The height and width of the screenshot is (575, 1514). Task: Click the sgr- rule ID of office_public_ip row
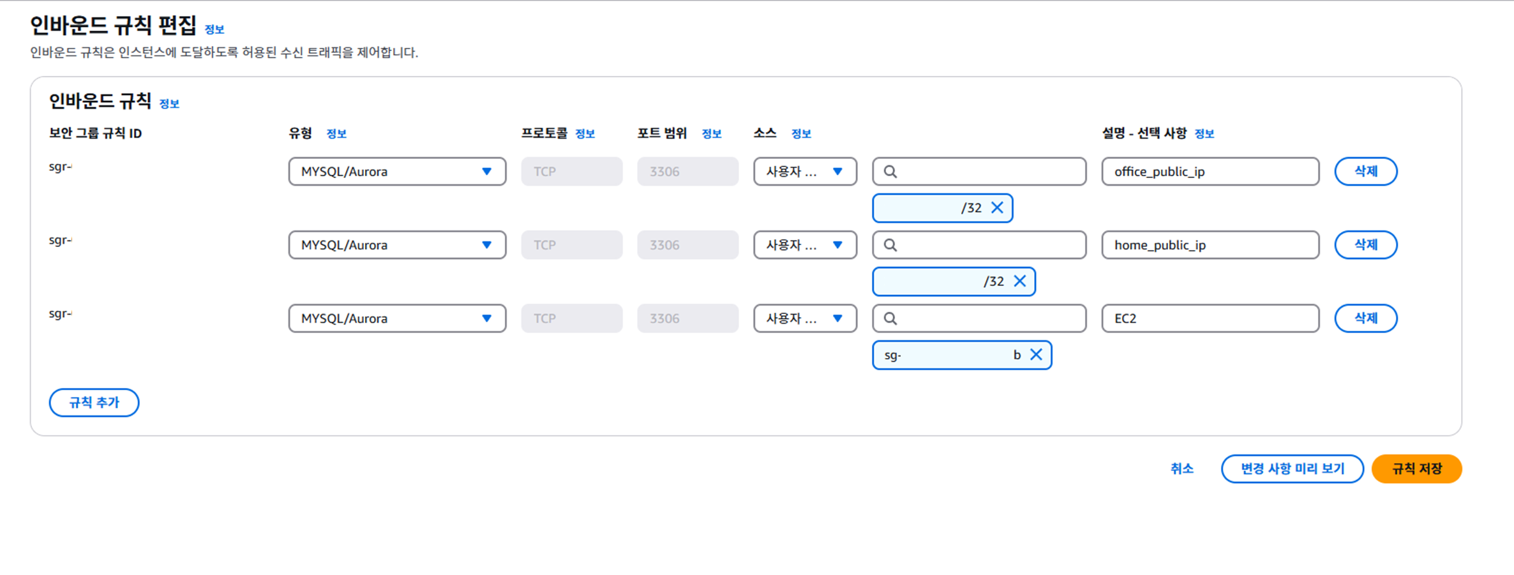point(61,167)
